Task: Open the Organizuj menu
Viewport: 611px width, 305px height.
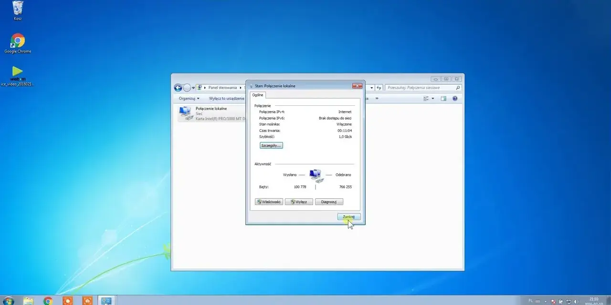Action: point(189,99)
